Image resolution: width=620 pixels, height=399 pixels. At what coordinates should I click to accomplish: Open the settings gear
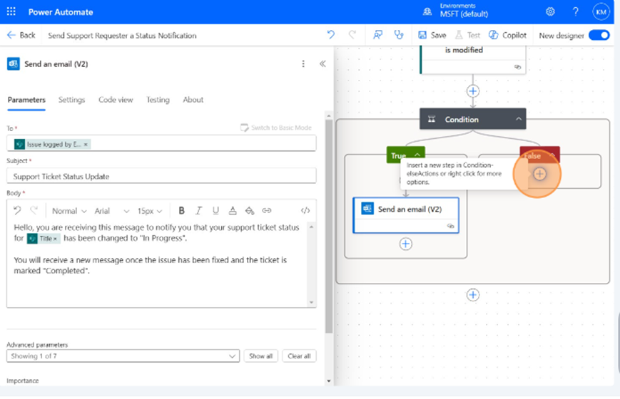[x=550, y=12]
